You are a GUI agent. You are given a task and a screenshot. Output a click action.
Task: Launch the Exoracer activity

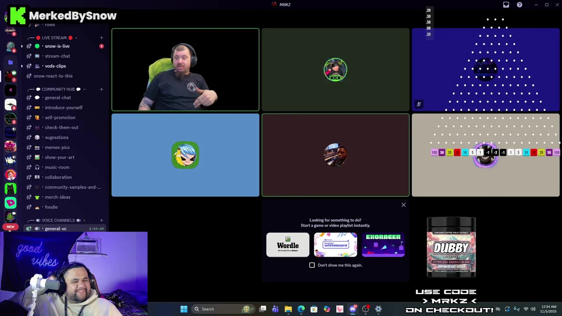coord(383,244)
